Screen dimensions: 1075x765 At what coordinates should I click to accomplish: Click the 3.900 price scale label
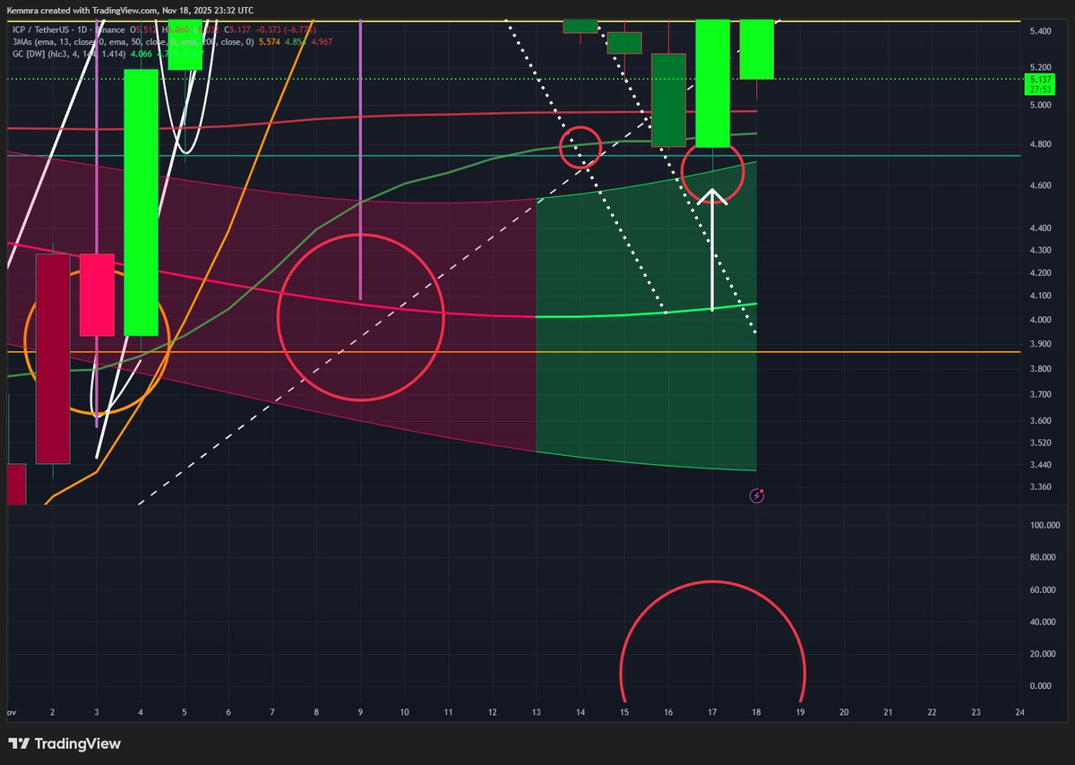(1039, 344)
